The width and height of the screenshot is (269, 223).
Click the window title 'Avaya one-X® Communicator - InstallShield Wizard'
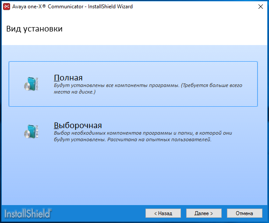click(72, 7)
